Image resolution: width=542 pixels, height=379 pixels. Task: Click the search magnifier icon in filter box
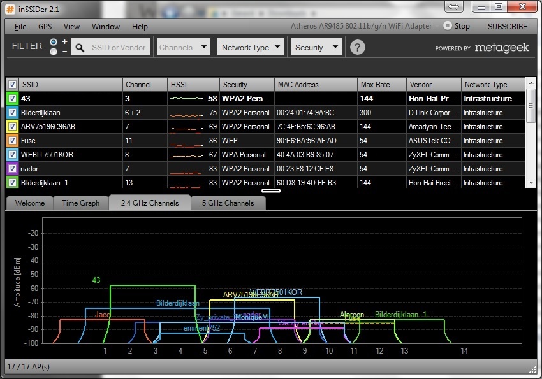(x=80, y=47)
